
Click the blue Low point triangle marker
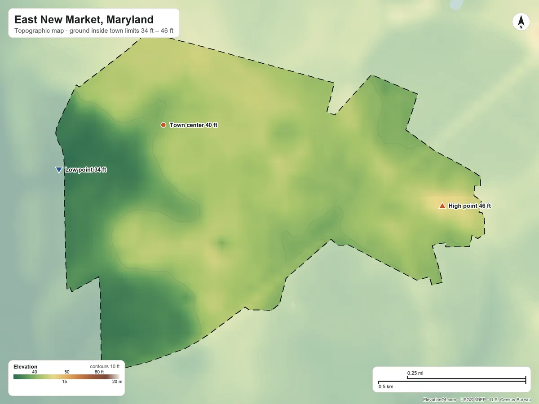tap(58, 170)
